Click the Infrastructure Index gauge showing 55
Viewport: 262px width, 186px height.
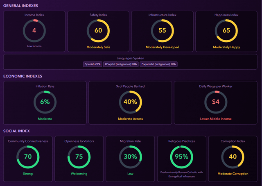162,31
